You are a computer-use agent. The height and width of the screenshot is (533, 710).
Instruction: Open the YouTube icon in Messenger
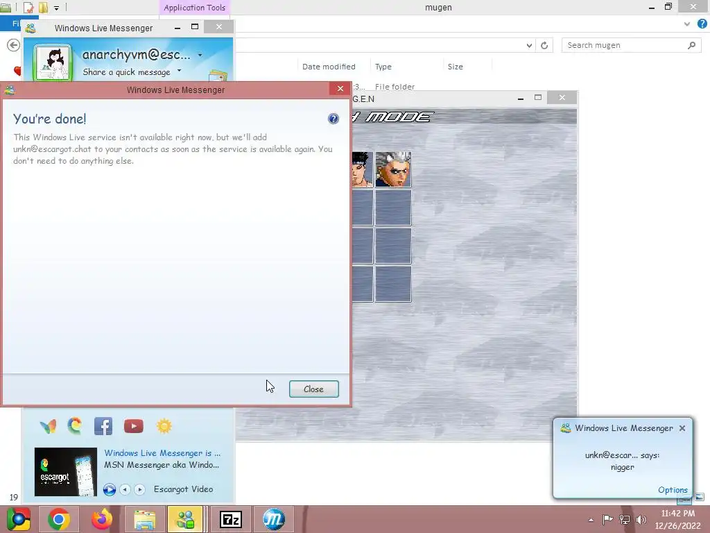tap(134, 426)
